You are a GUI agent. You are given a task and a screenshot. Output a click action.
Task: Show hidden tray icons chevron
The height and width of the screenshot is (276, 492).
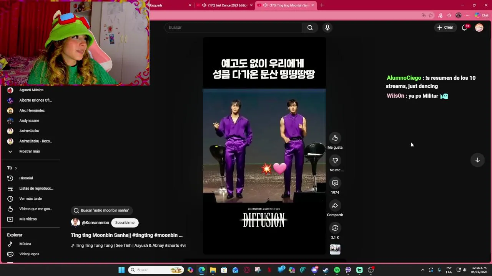(422, 270)
